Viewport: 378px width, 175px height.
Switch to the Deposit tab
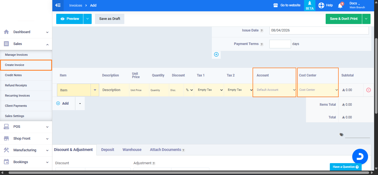107,150
